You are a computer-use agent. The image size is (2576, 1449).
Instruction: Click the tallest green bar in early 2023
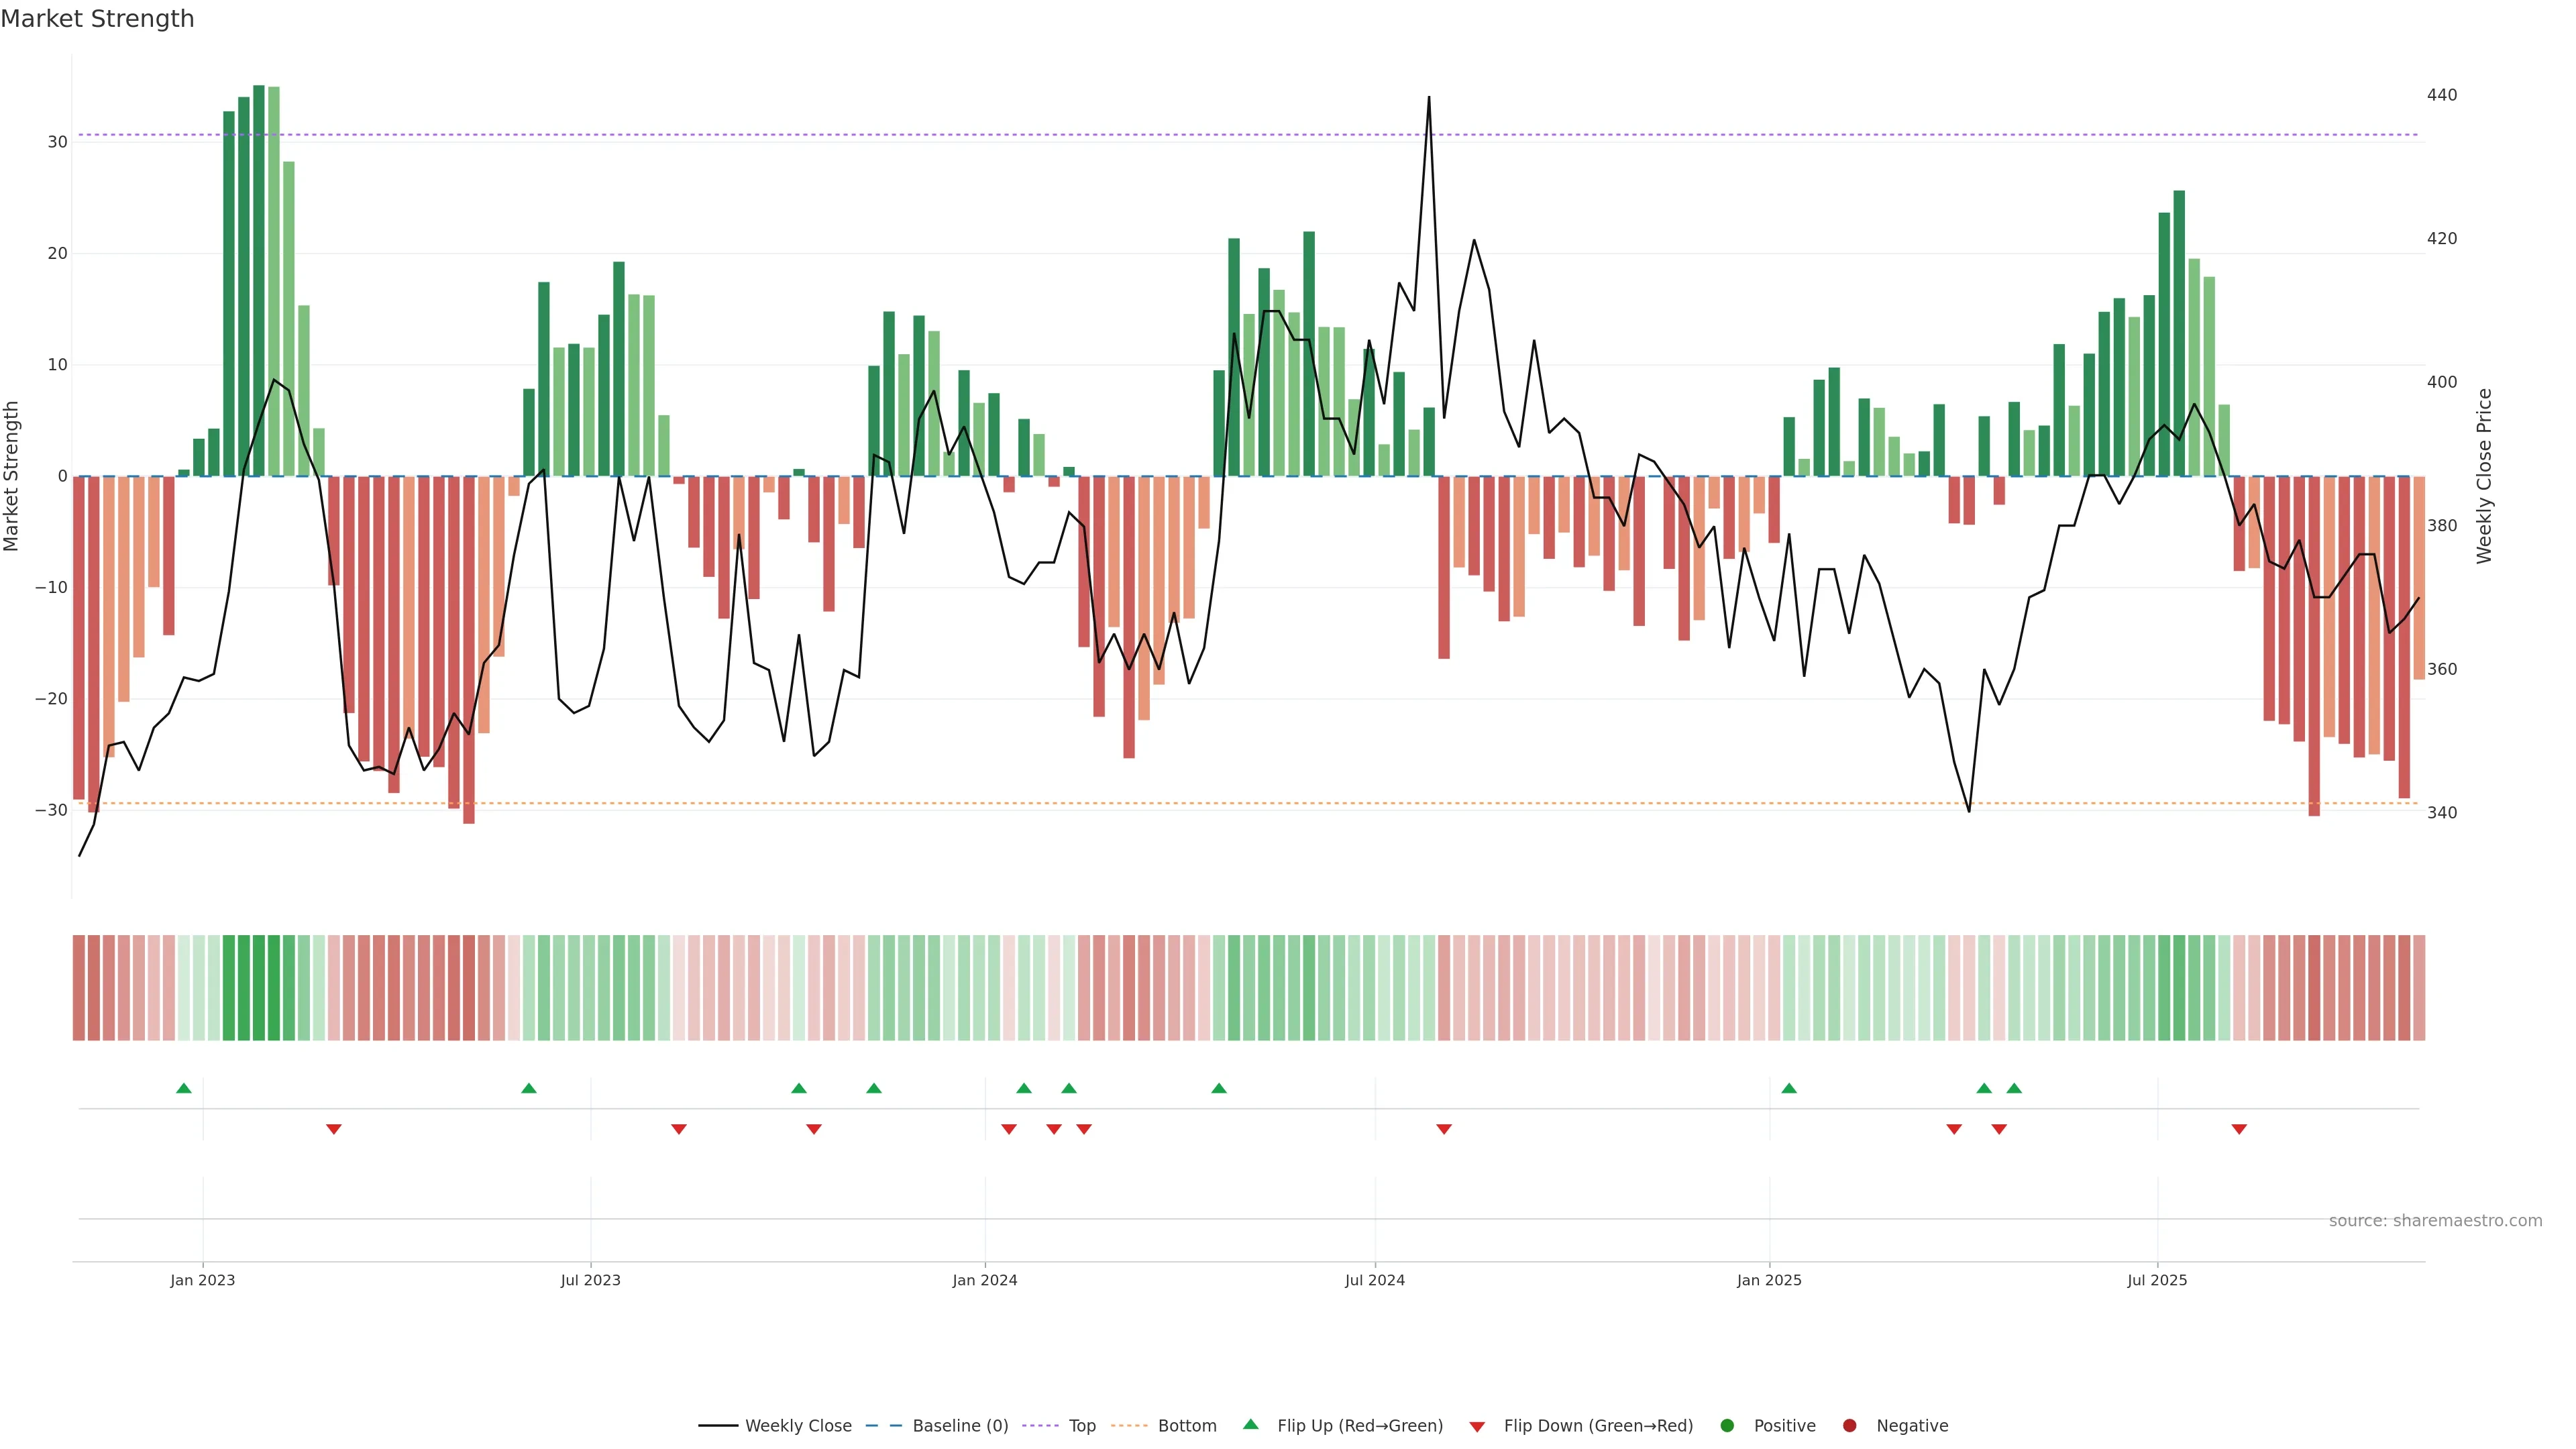(x=259, y=280)
